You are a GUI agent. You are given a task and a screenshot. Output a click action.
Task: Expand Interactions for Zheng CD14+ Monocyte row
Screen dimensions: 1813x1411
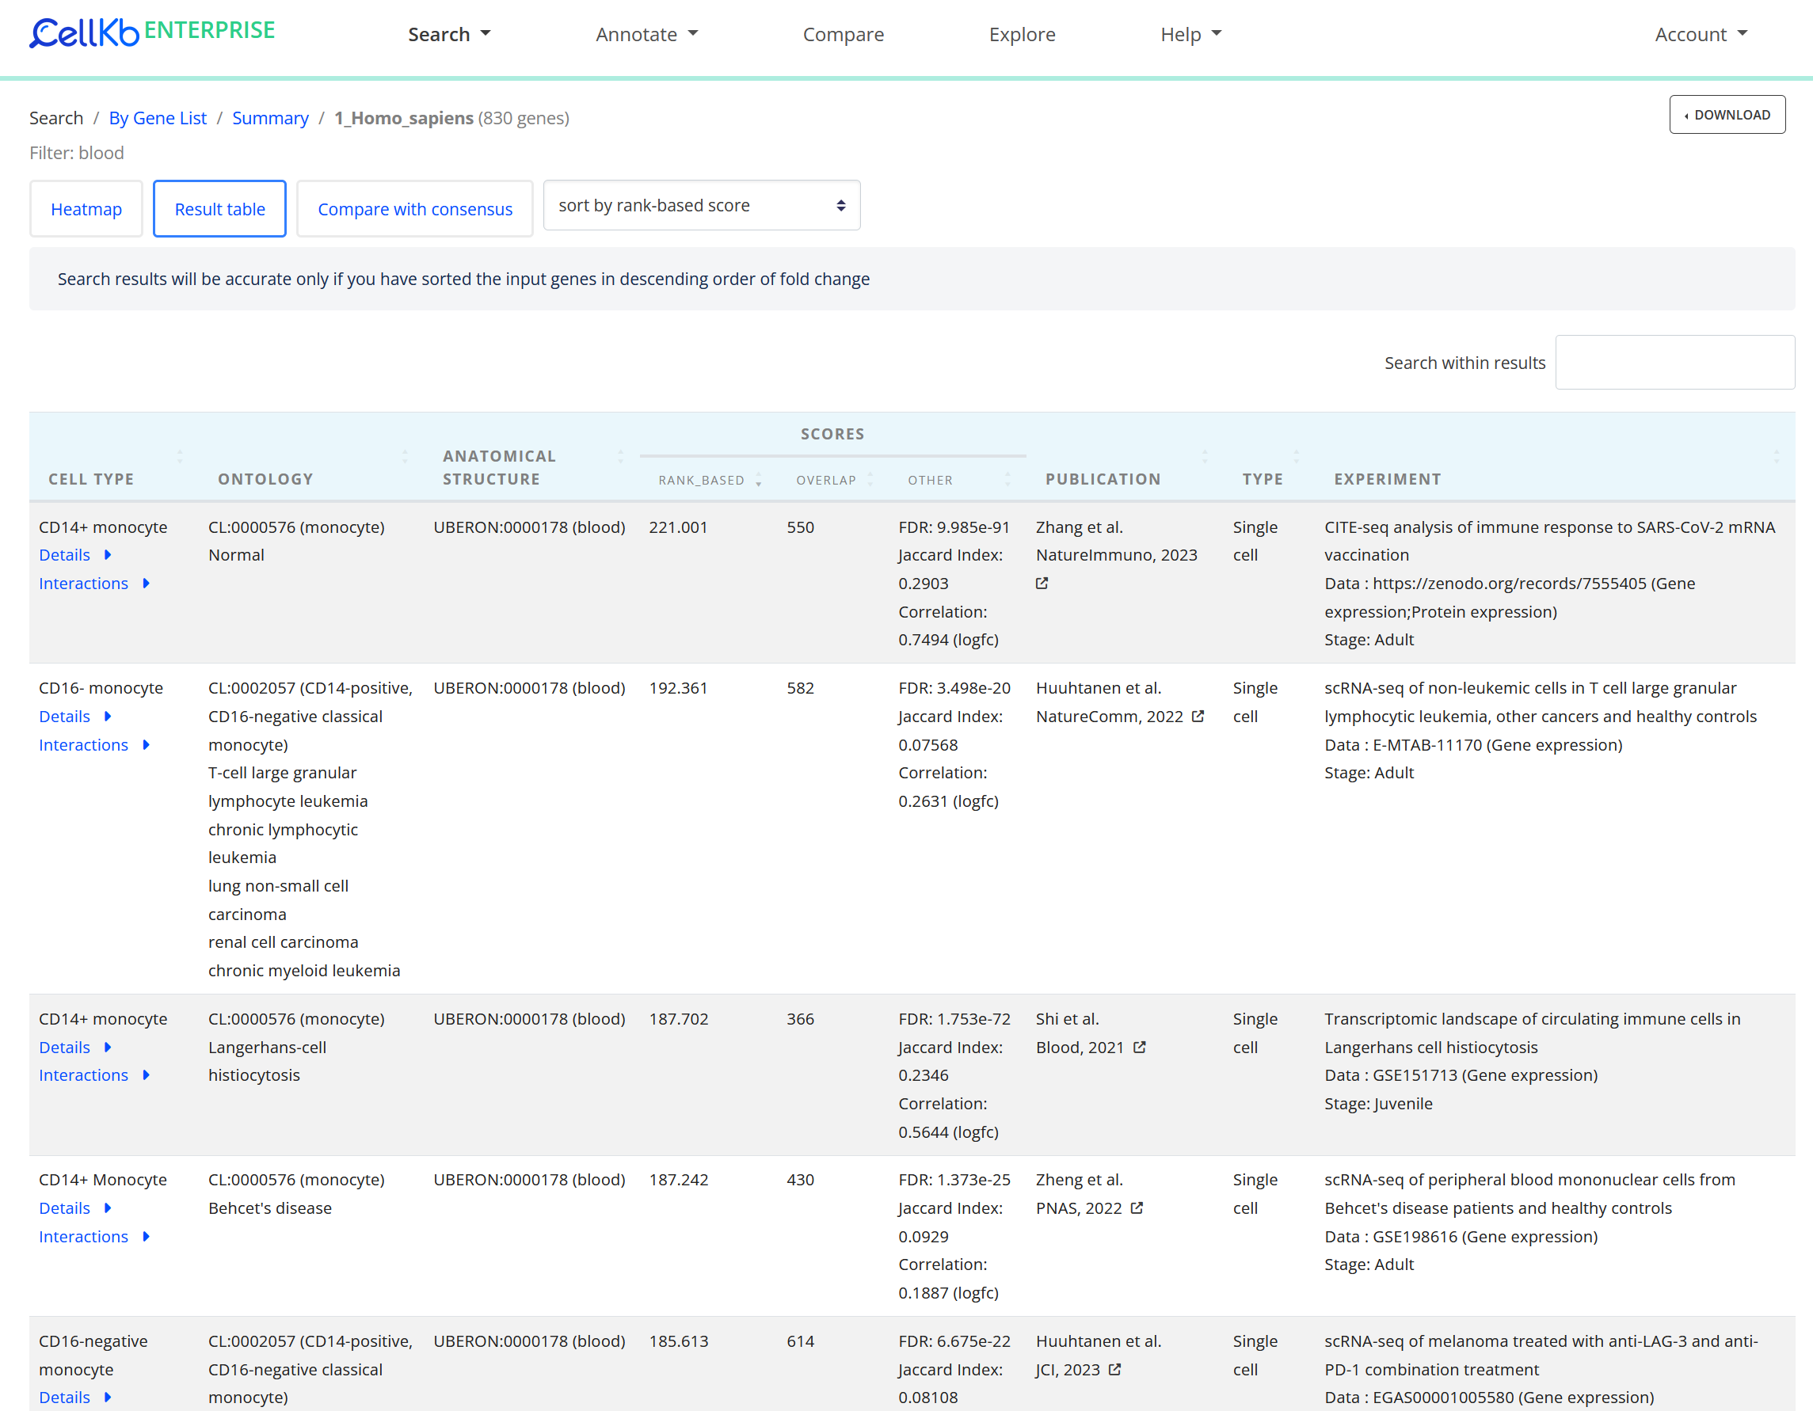[93, 1237]
